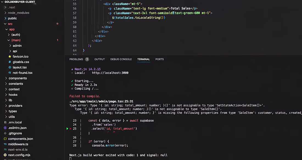The height and width of the screenshot is (160, 302).
Task: Click line number 55 in the gutter
Action: 74,4
